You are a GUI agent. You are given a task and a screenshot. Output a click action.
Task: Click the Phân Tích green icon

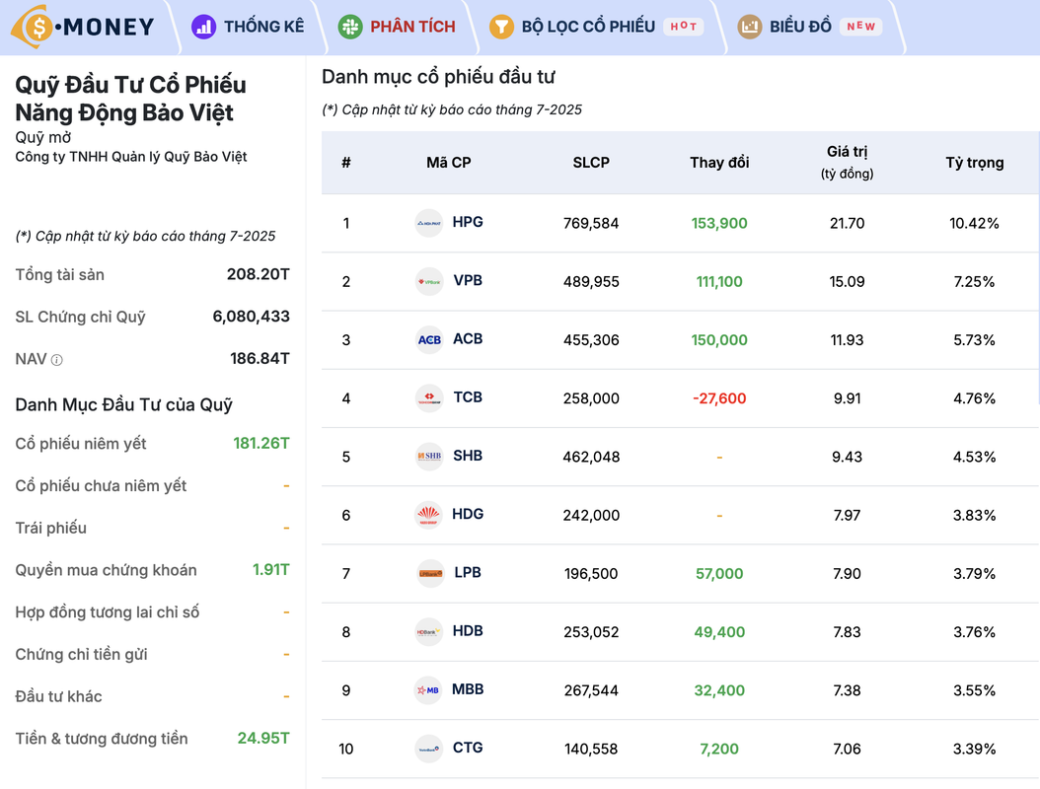pos(350,27)
